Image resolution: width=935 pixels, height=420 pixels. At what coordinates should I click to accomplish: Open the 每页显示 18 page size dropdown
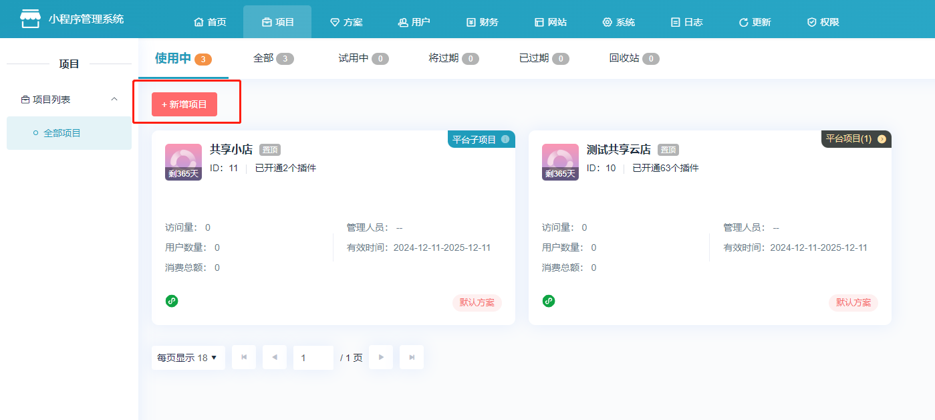[x=188, y=358]
